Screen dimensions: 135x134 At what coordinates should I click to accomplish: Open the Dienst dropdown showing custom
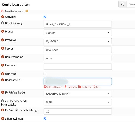coord(78,33)
